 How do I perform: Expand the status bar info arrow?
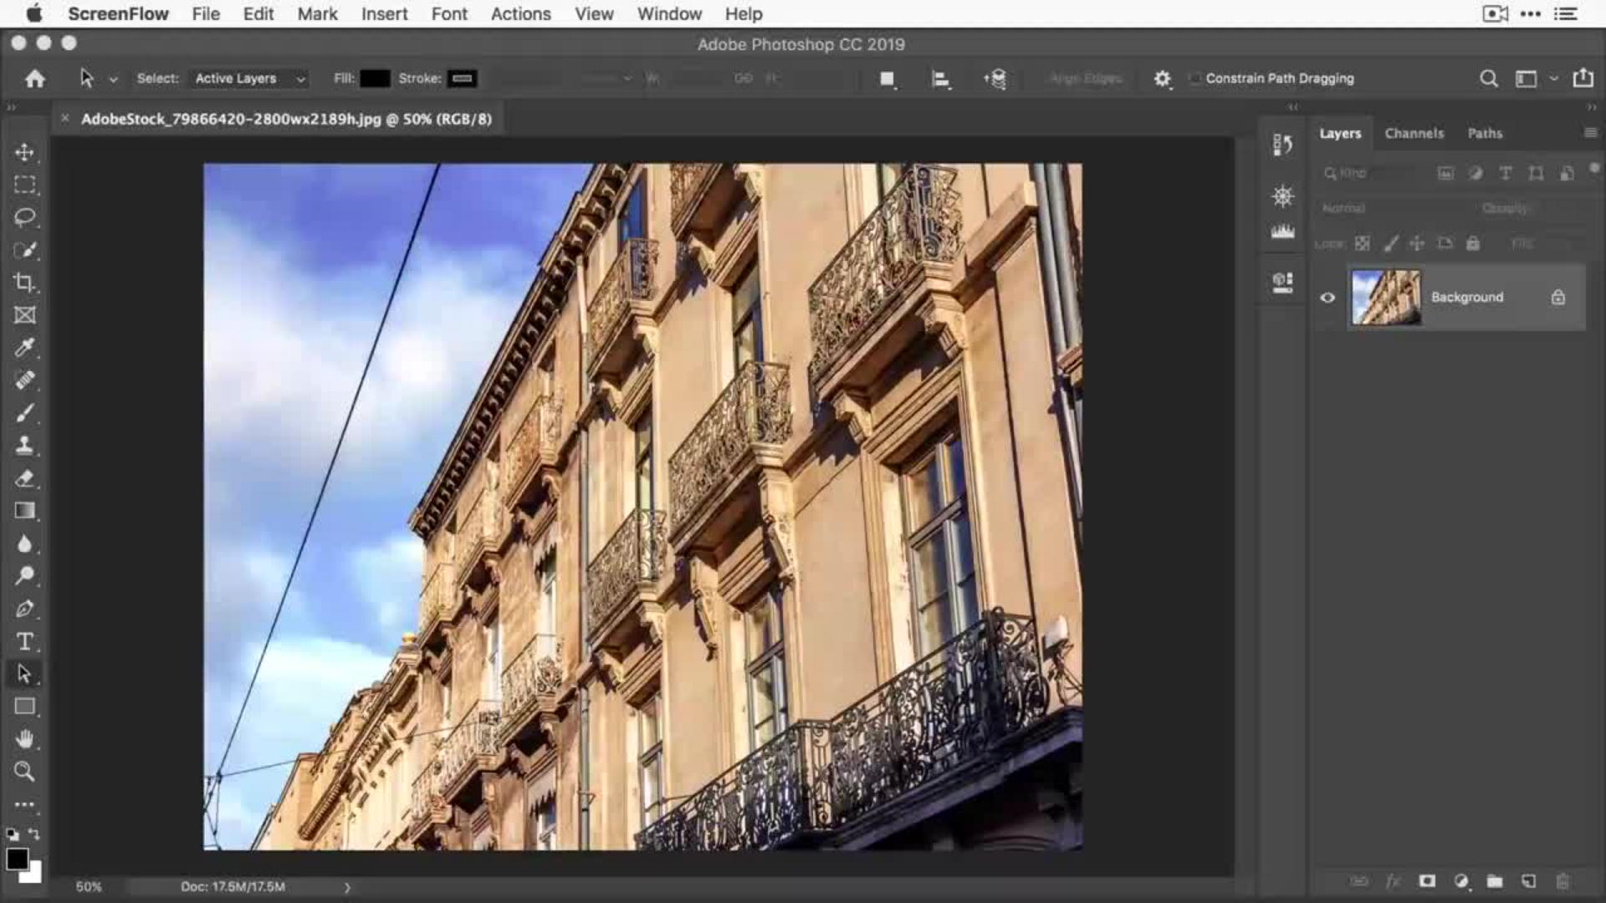click(347, 887)
